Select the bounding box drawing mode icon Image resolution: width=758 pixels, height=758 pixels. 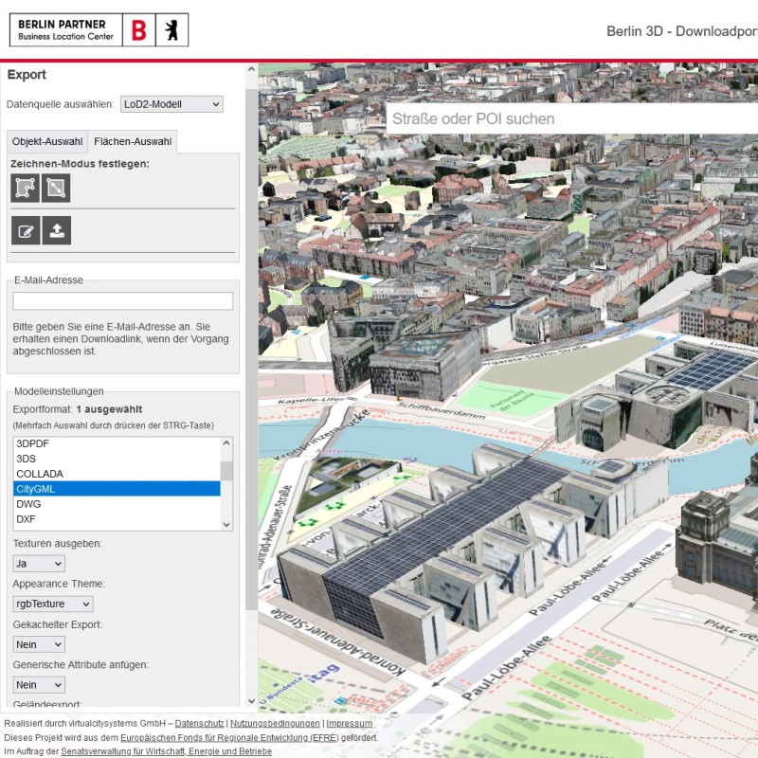click(x=56, y=188)
